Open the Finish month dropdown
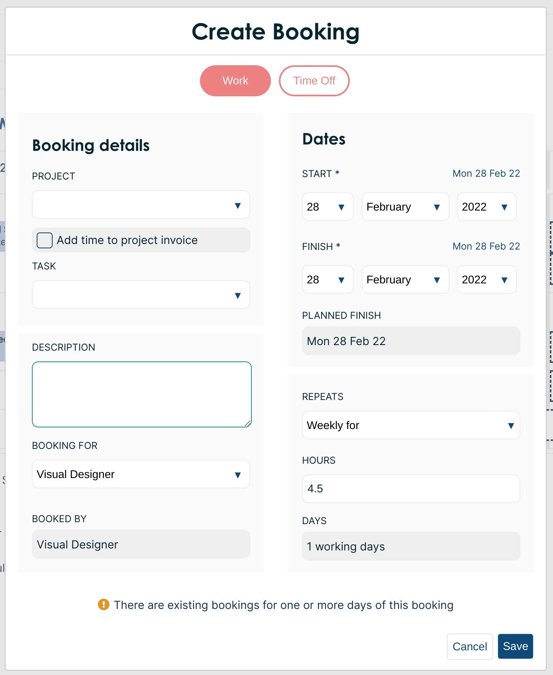 pyautogui.click(x=405, y=280)
